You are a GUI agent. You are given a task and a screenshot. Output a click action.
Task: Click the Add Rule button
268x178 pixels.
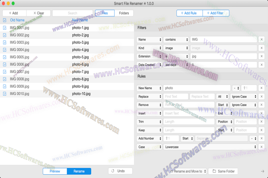pos(189,13)
